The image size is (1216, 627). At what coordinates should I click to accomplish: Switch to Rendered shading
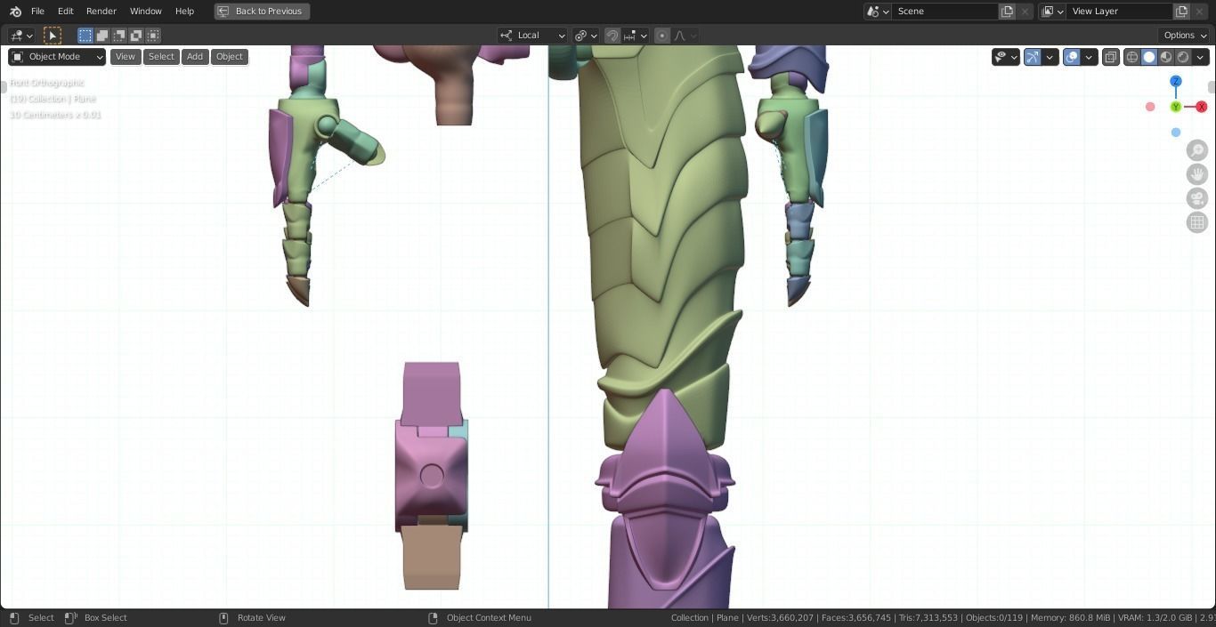coord(1183,57)
